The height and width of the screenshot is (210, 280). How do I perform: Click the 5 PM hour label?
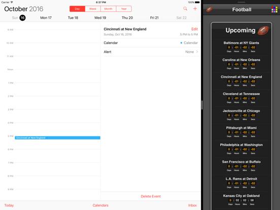tap(11, 136)
